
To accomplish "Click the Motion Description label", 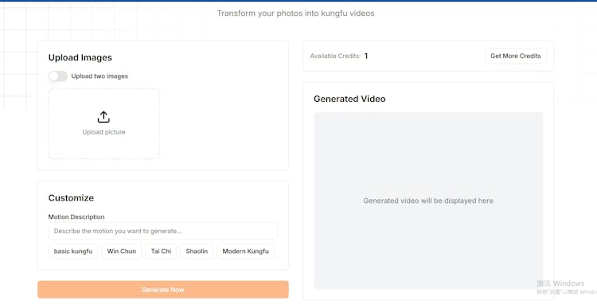I will [76, 217].
